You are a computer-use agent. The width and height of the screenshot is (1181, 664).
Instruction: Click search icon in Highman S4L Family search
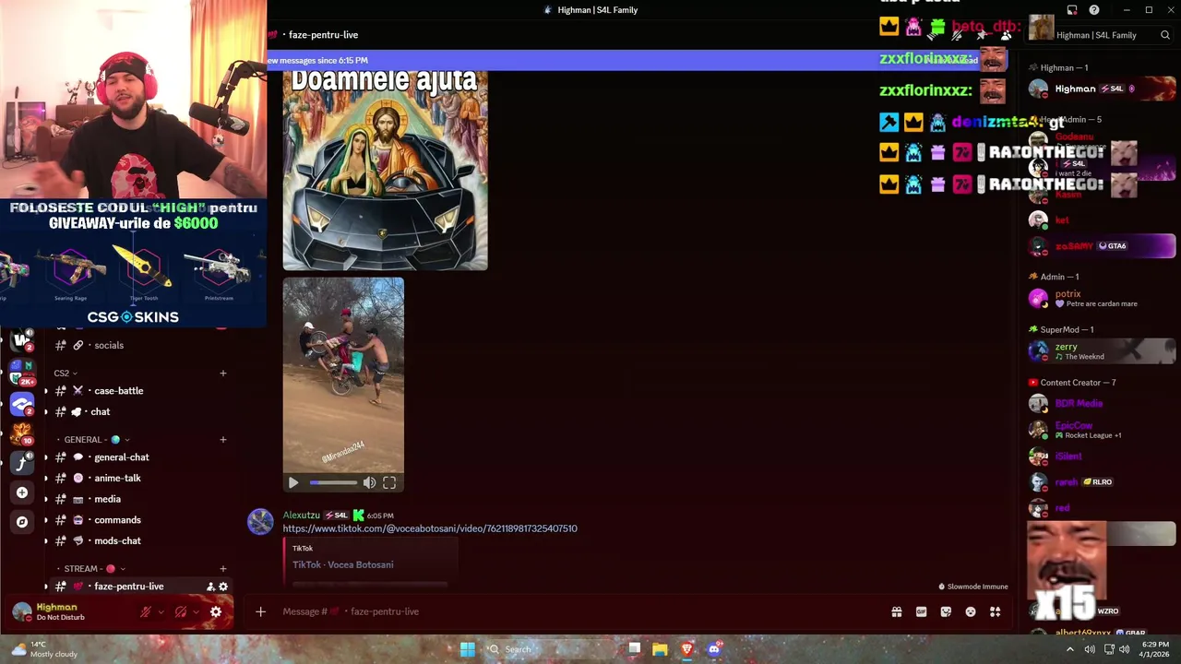[1165, 35]
